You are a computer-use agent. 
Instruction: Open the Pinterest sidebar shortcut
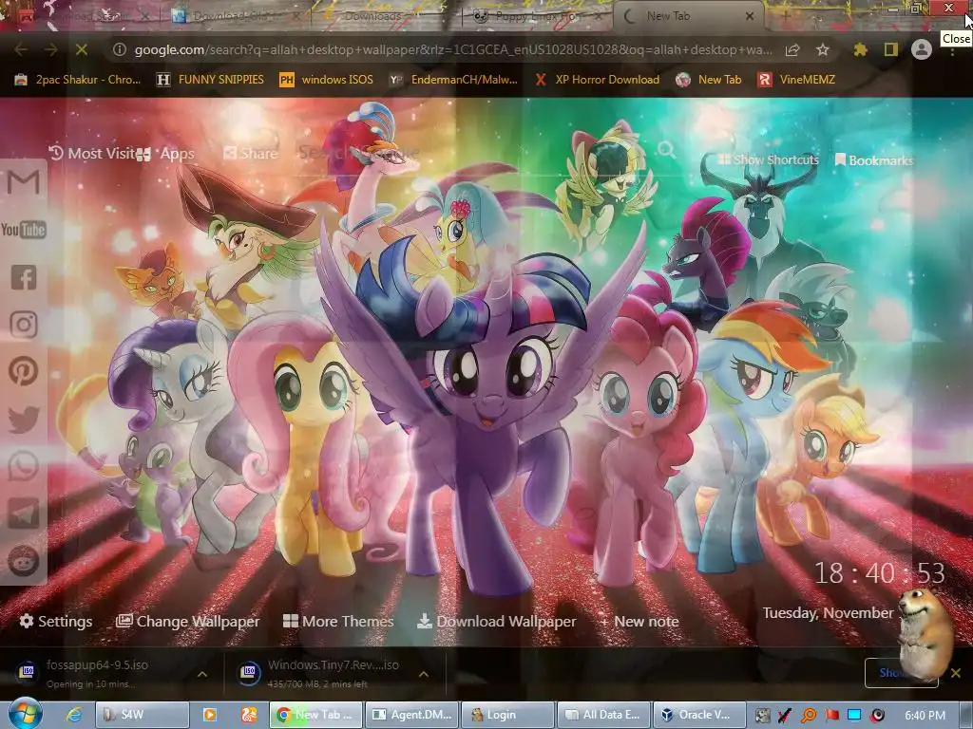[x=24, y=371]
